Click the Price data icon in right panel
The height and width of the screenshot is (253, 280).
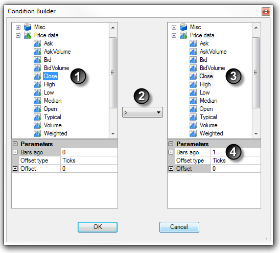pos(183,35)
